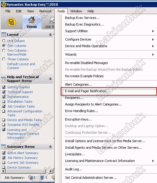Click right arrow of sidebar horizontal scrollbar
Image resolution: width=157 pixels, height=183 pixels.
coord(51,171)
